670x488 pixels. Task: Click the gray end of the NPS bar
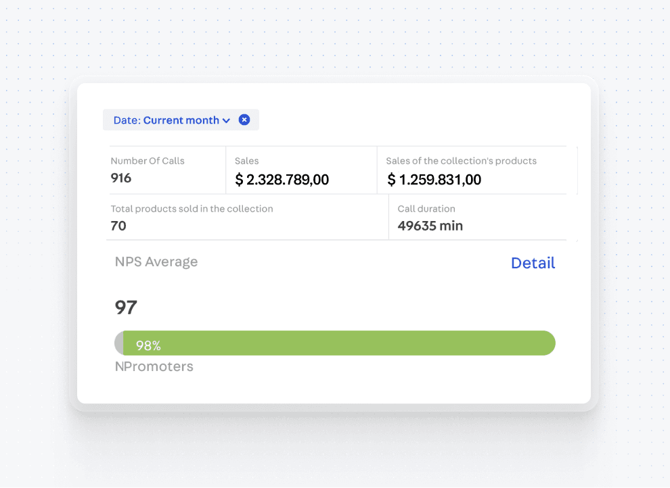pos(119,343)
